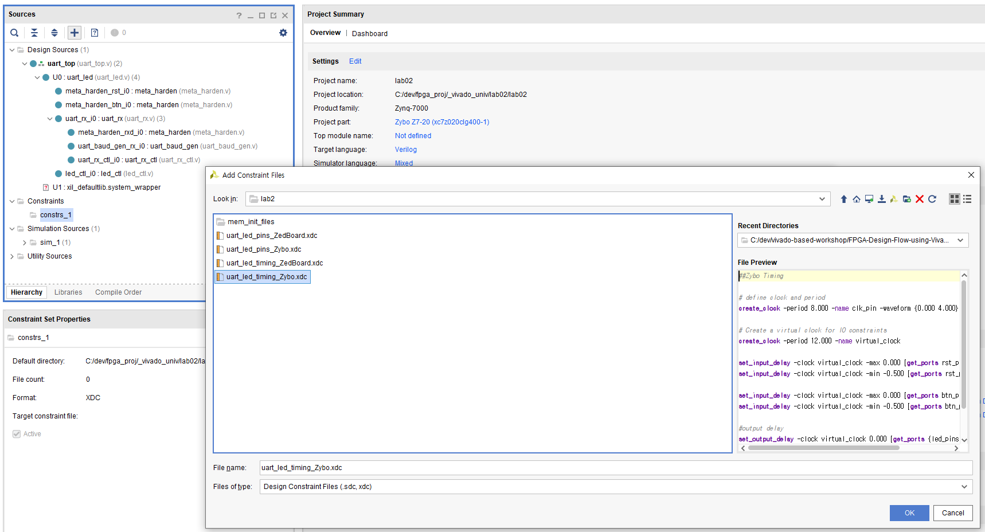The height and width of the screenshot is (532, 985).
Task: Expand all sources in the hierarchy
Action: (54, 33)
